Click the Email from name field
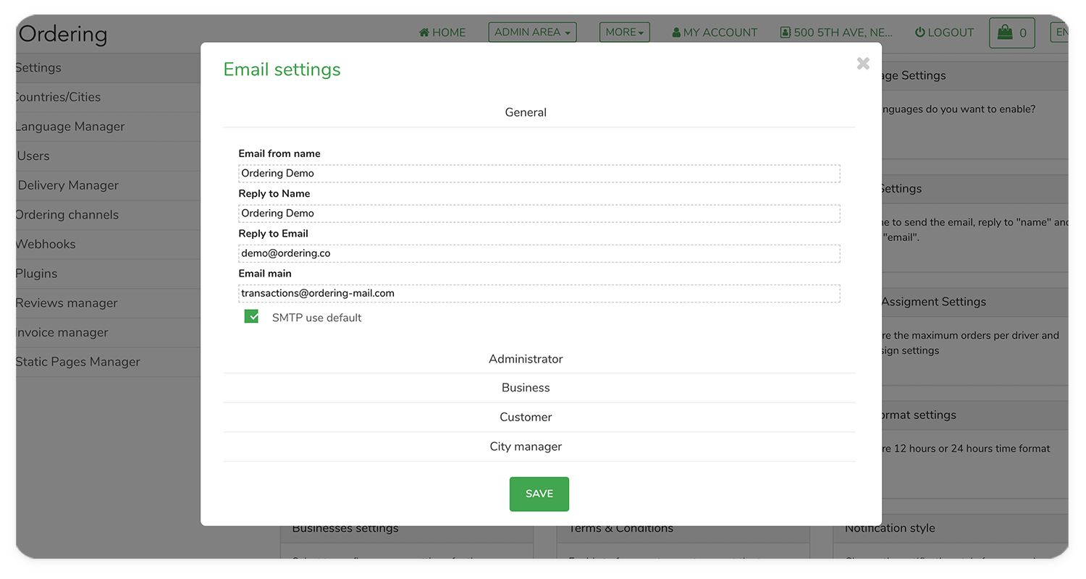The image size is (1086, 579). pyautogui.click(x=539, y=173)
